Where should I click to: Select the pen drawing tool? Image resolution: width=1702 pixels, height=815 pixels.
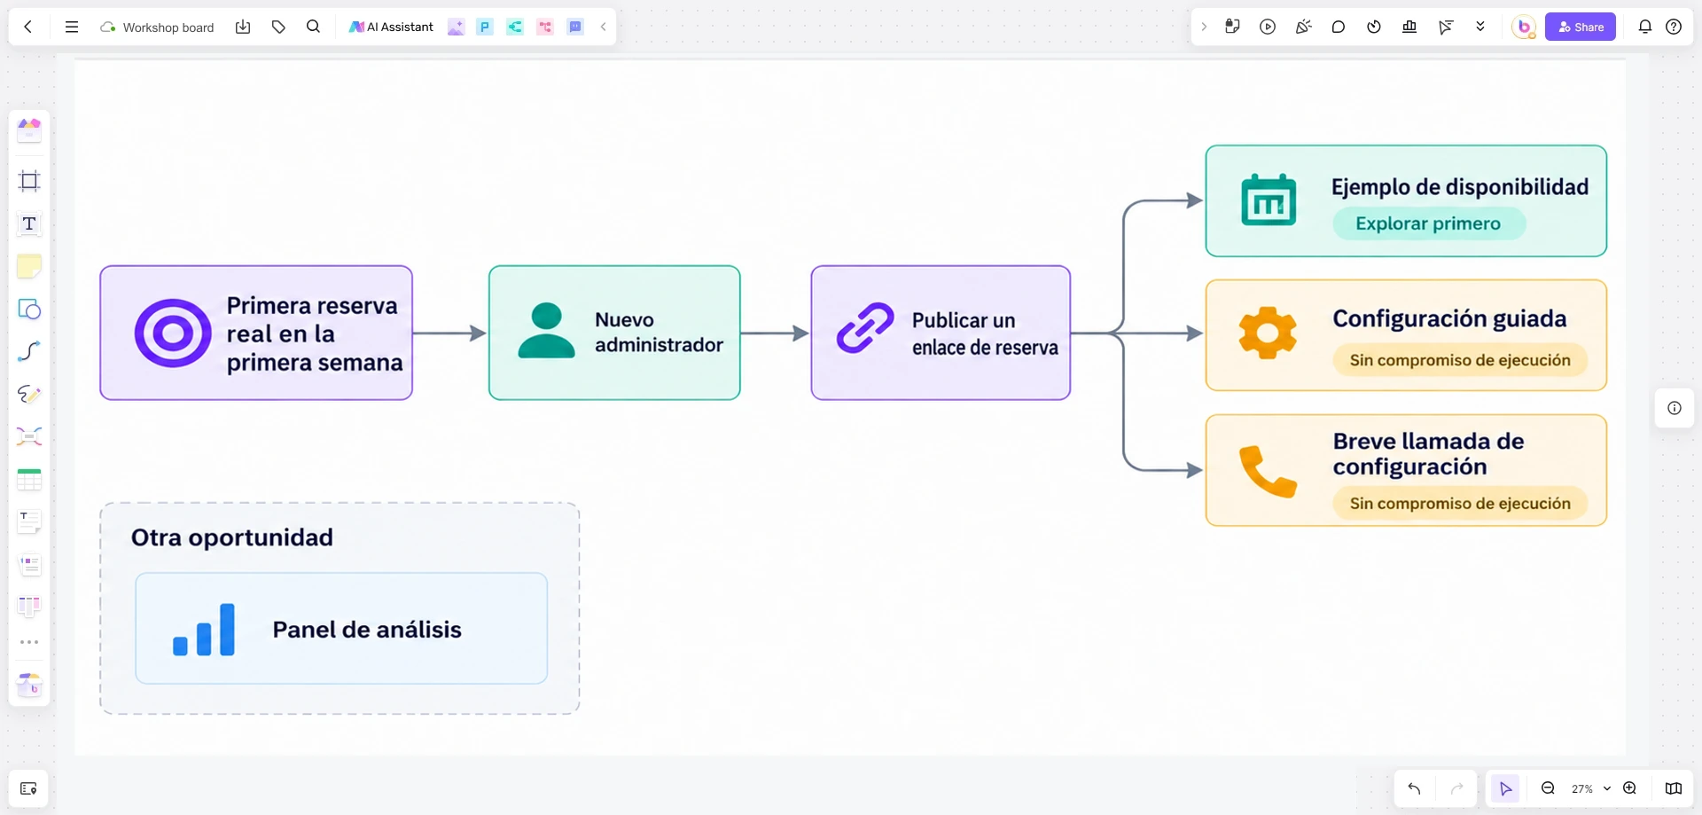click(x=29, y=394)
